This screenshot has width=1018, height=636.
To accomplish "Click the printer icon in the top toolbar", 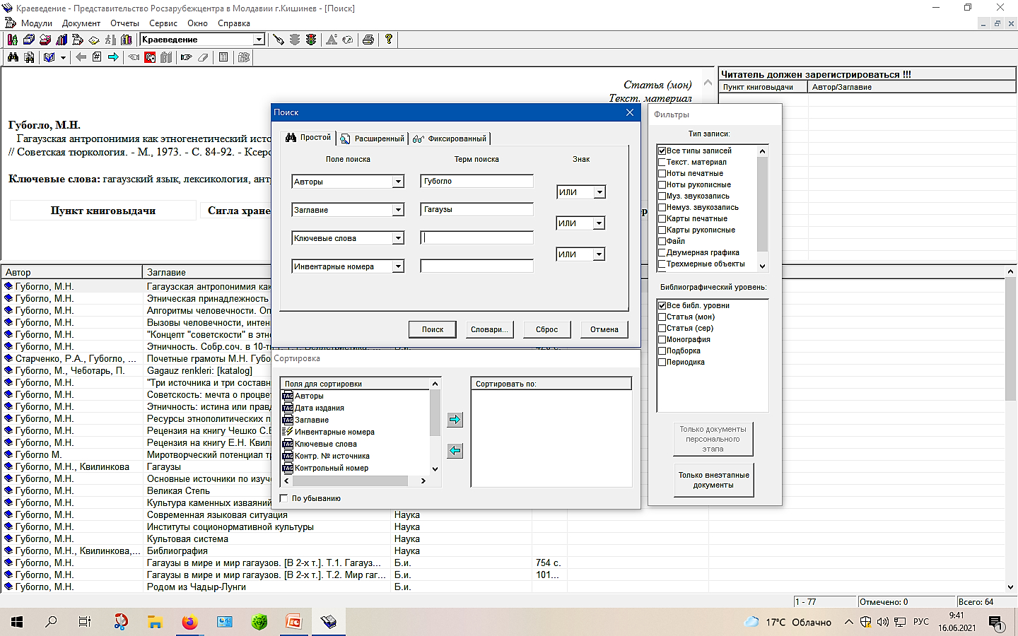I will [368, 40].
